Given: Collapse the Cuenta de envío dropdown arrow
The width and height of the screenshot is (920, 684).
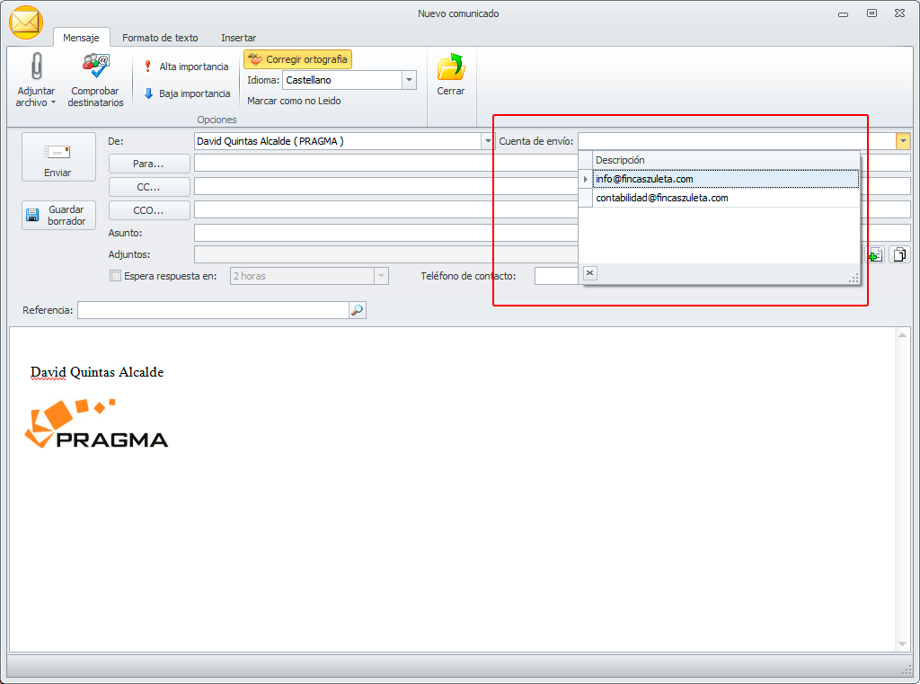Looking at the screenshot, I should (902, 141).
